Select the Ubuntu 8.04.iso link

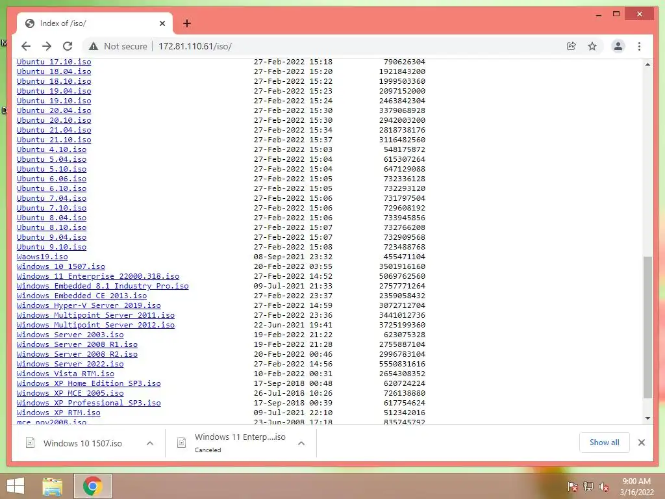[51, 218]
